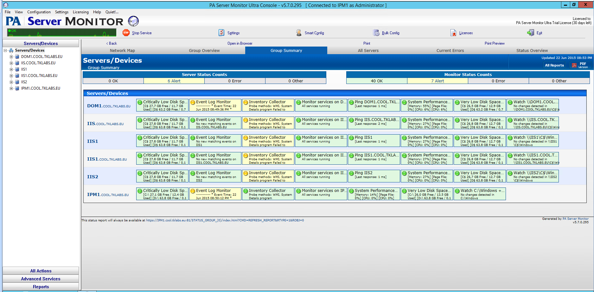Open the Advanced Services panel
594x292 pixels.
click(x=41, y=279)
